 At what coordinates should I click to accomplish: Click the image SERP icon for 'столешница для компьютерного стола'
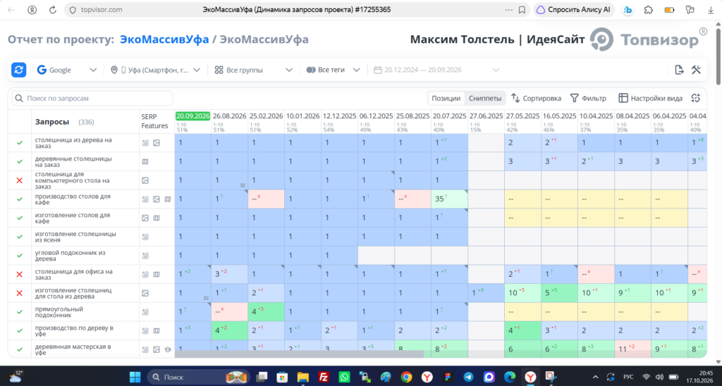click(145, 180)
